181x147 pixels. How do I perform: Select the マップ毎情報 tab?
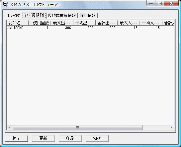34,15
